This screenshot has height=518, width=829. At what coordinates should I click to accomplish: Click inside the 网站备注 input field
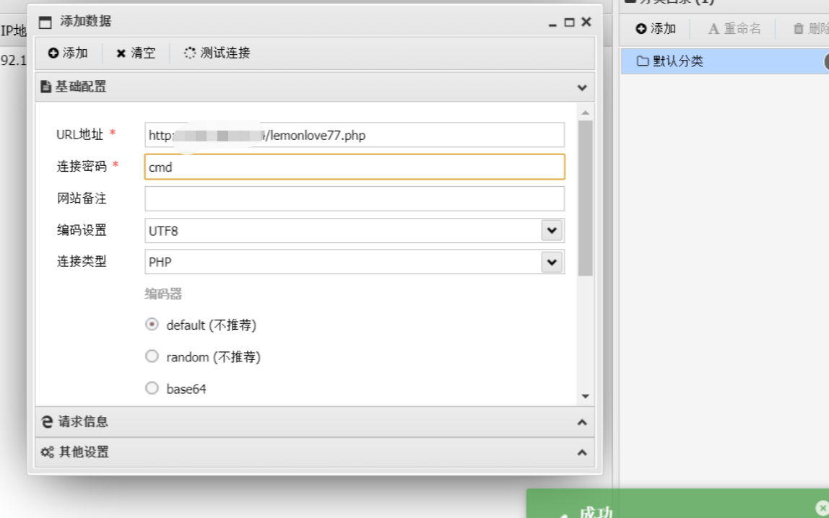pos(354,198)
